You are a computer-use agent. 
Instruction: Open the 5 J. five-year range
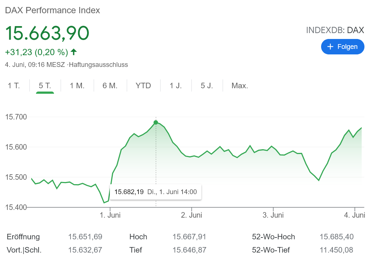pyautogui.click(x=207, y=86)
